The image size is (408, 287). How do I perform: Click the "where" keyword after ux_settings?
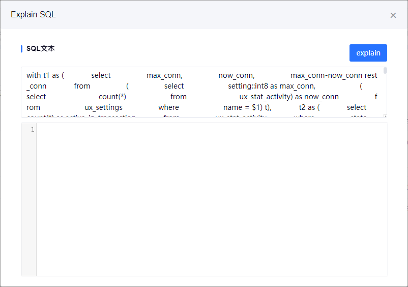(x=168, y=107)
